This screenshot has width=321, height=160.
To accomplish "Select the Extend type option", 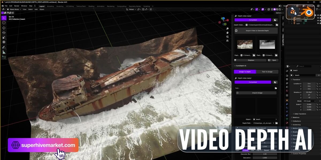I will pos(245,150).
